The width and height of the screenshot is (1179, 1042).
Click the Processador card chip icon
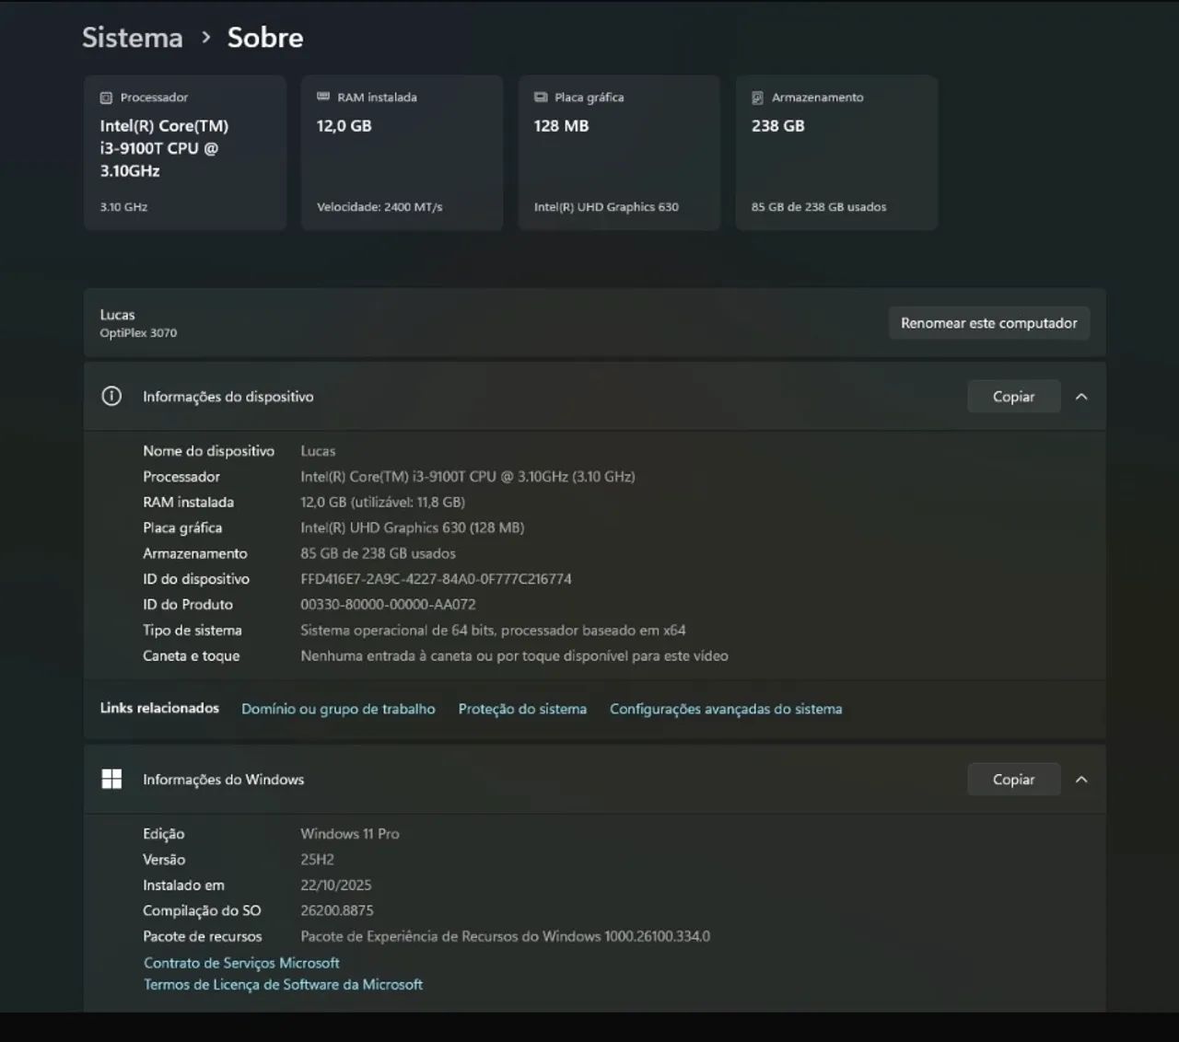click(106, 98)
